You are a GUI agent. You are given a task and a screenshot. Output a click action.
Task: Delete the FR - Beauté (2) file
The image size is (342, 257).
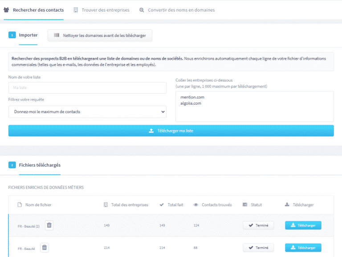coord(49,225)
